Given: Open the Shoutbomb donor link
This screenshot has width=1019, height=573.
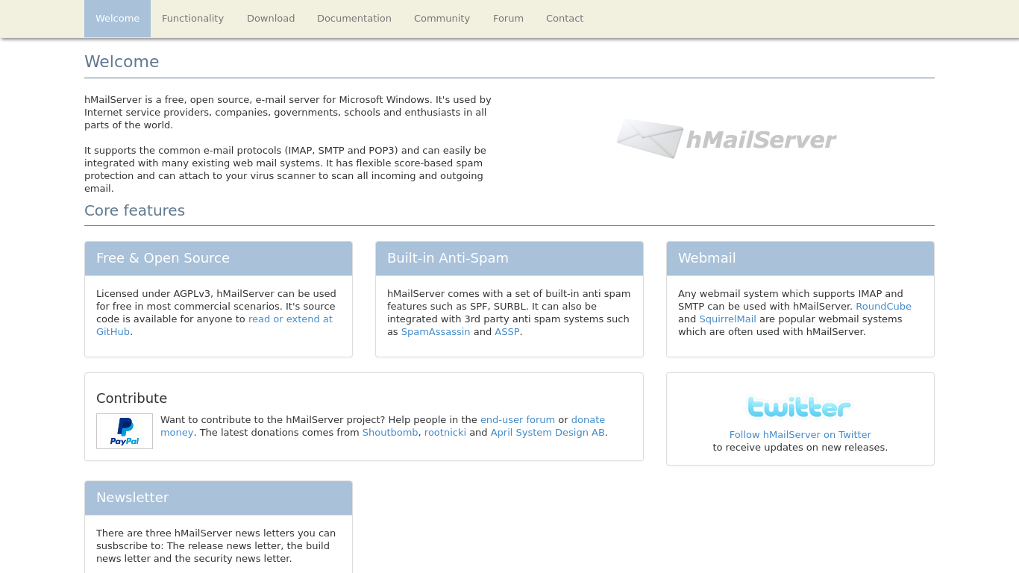Looking at the screenshot, I should (390, 433).
